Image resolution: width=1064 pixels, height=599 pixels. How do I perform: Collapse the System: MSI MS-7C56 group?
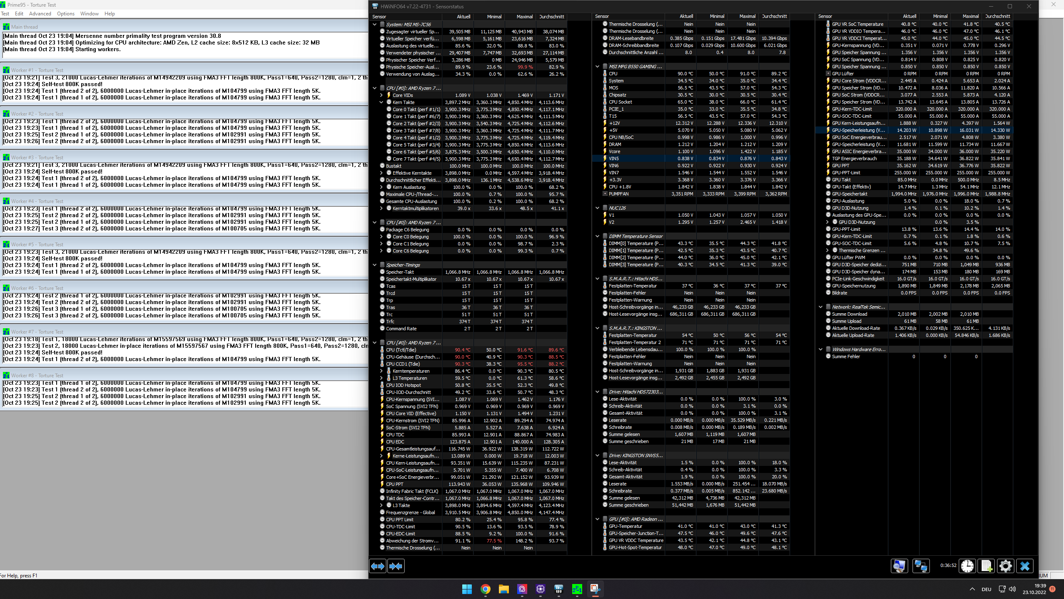375,25
